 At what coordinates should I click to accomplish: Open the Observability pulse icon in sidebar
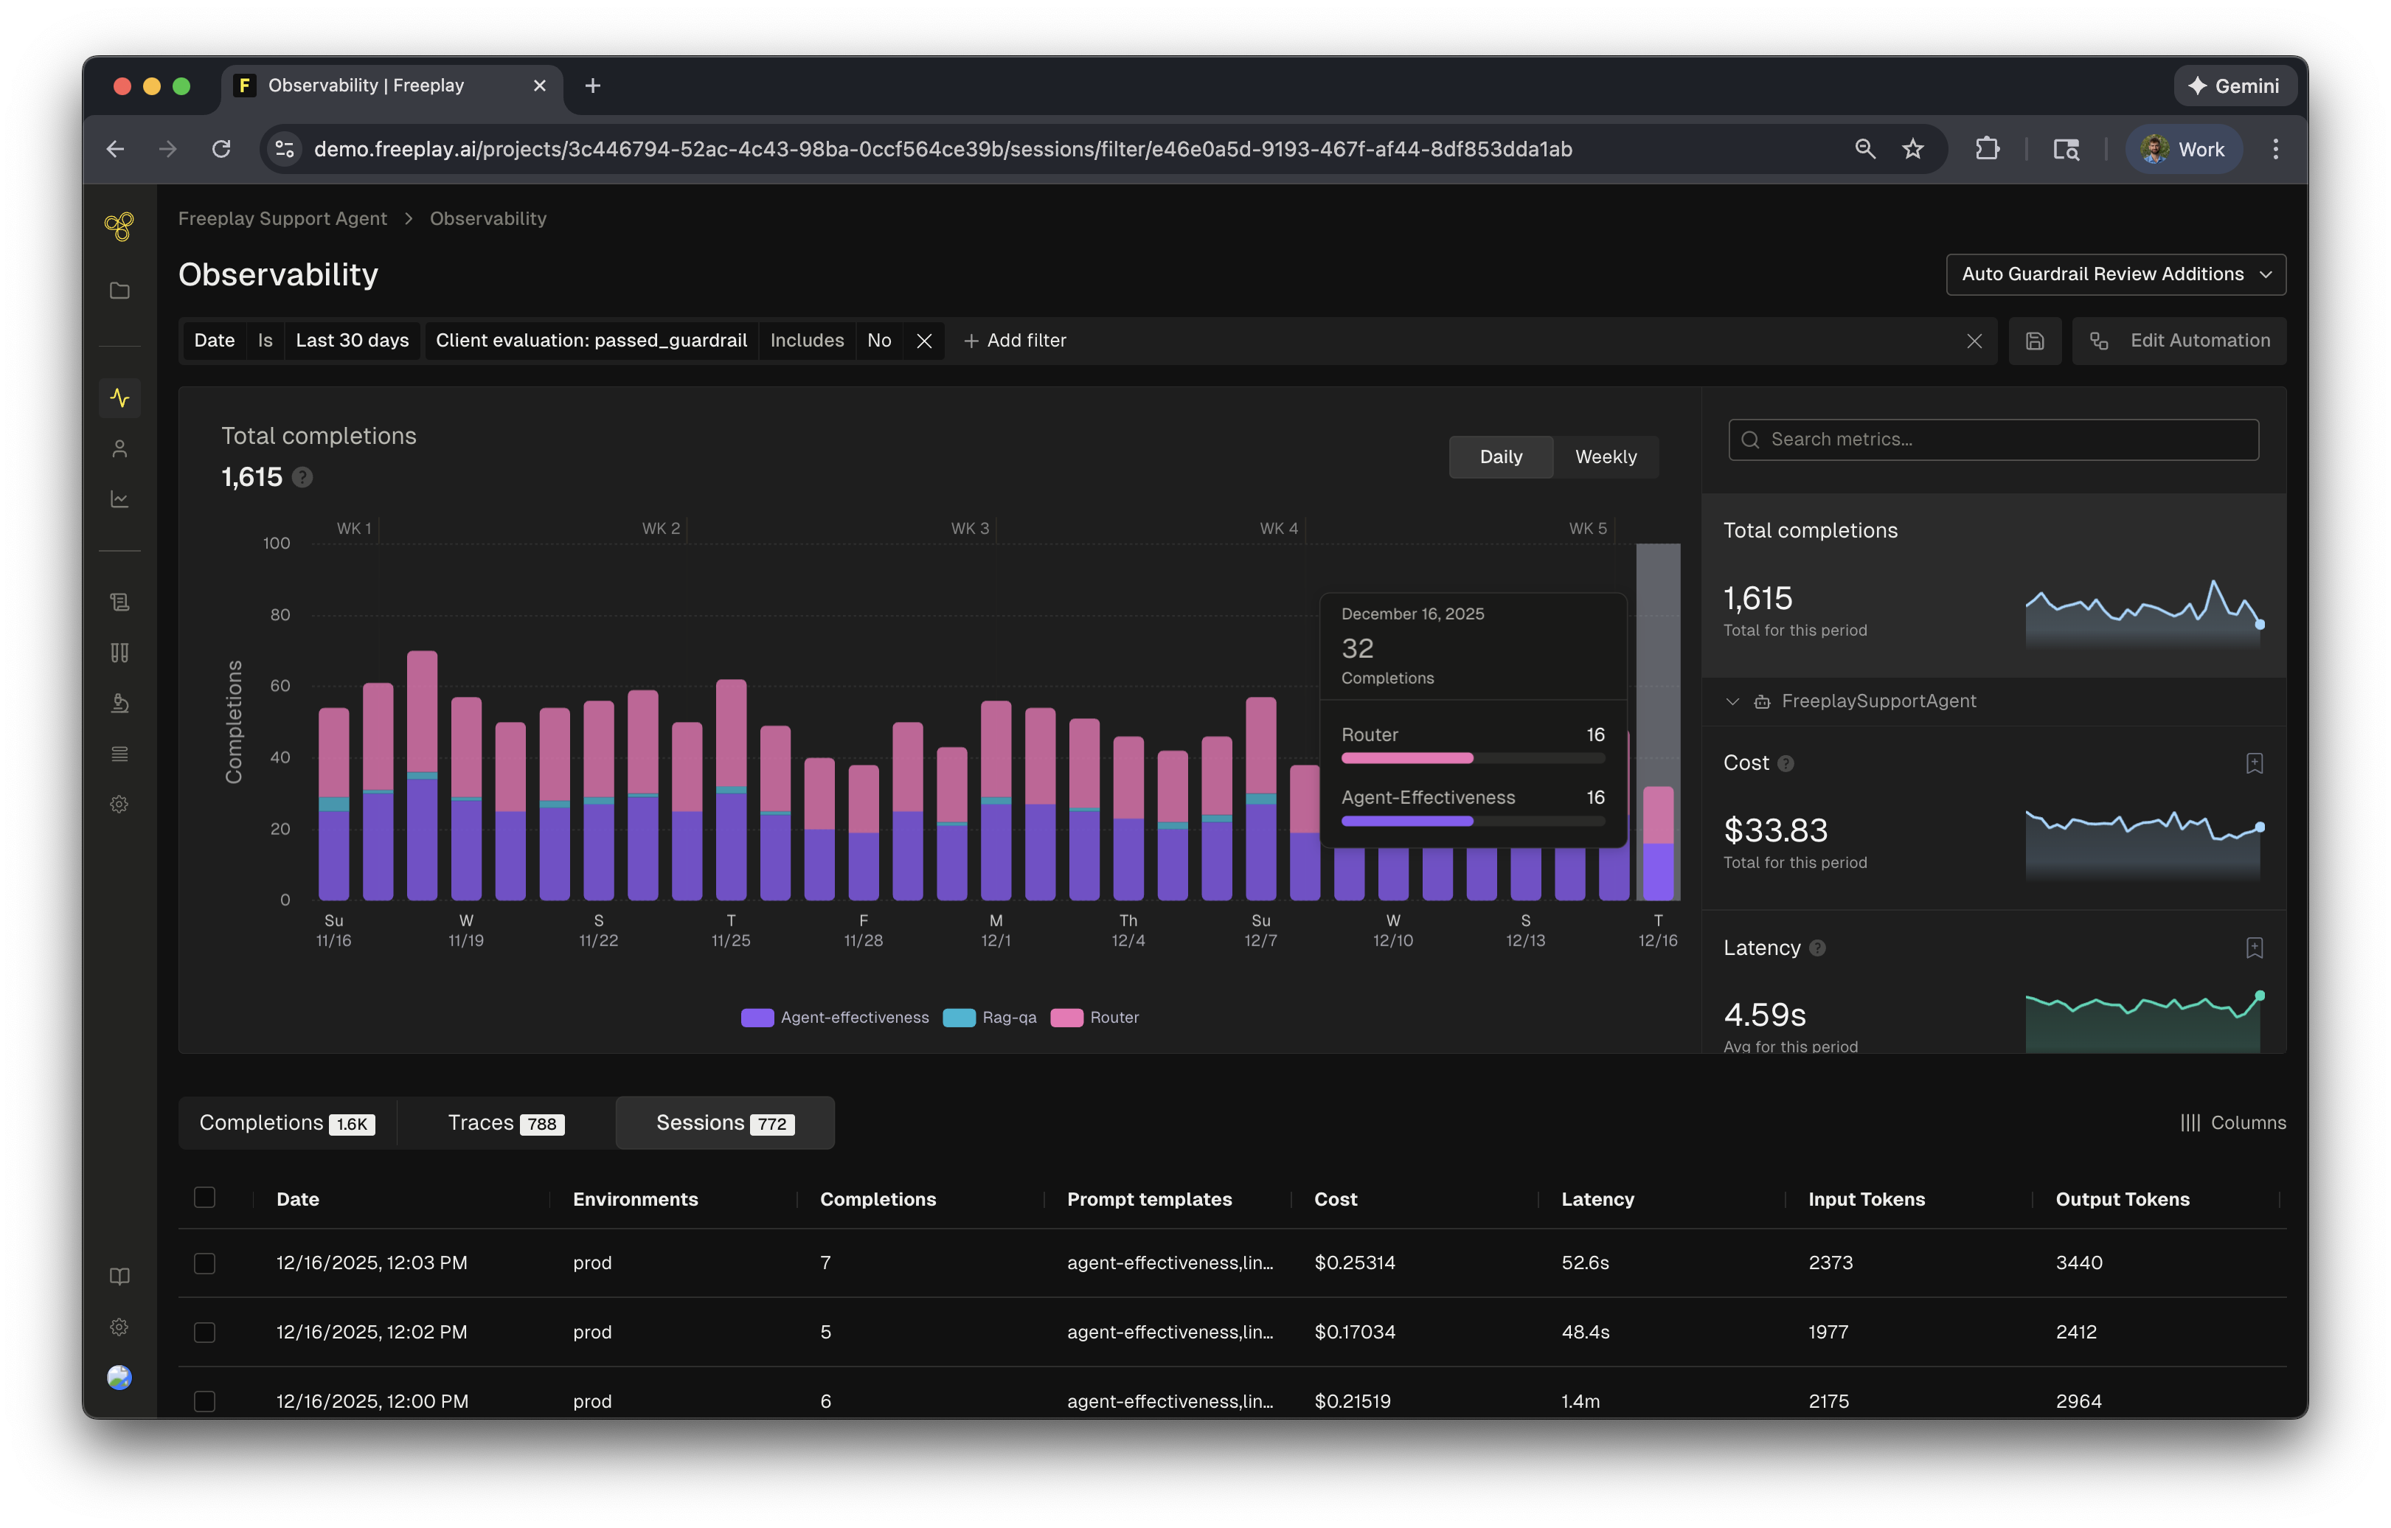tap(119, 398)
